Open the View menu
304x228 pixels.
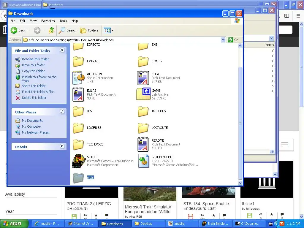pos(33,21)
